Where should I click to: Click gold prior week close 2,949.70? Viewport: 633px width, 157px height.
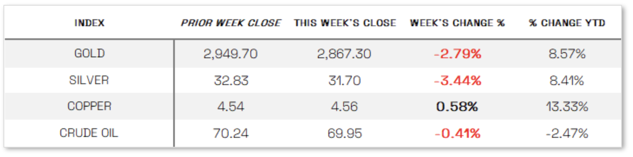(231, 54)
